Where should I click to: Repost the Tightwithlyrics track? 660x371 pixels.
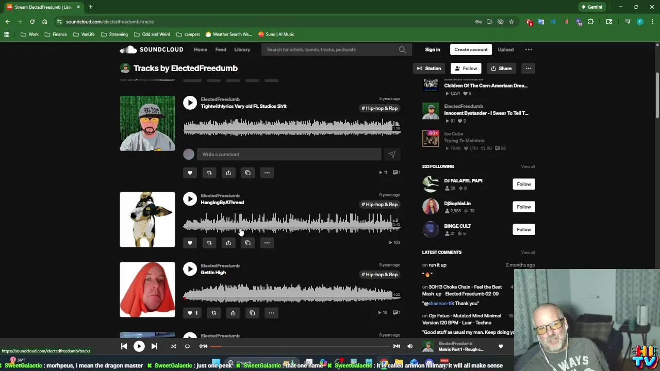click(x=209, y=173)
